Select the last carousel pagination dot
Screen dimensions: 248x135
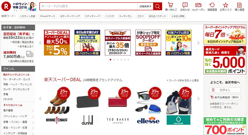tap(128, 60)
